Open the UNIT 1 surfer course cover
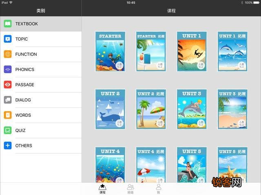The width and height of the screenshot is (261, 195). 192,52
